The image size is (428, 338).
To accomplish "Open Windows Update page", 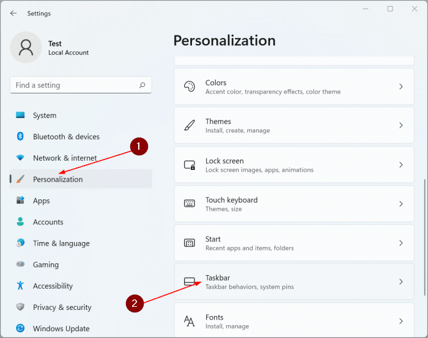I will pyautogui.click(x=81, y=328).
